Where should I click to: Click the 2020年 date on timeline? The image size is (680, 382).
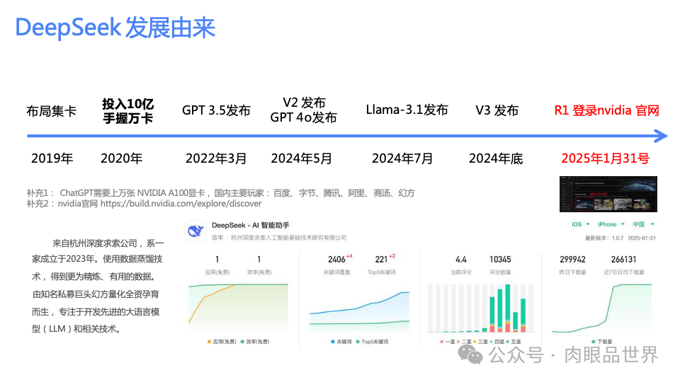(121, 158)
